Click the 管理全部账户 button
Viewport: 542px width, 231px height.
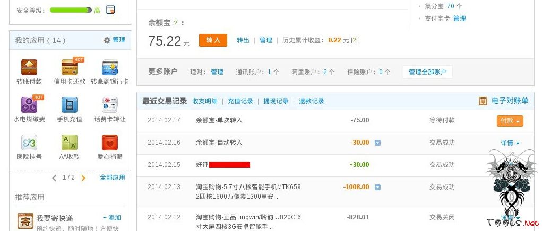[x=427, y=72]
